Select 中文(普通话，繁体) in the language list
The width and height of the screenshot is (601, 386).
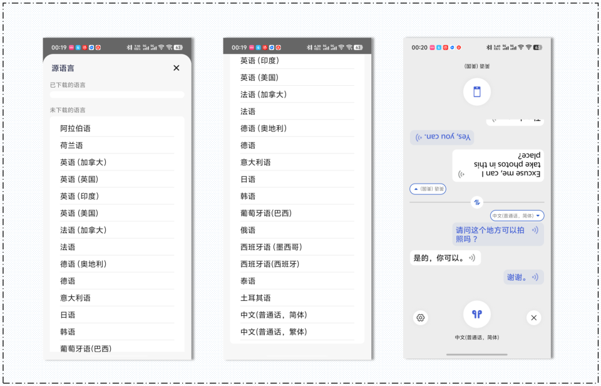[x=297, y=331]
